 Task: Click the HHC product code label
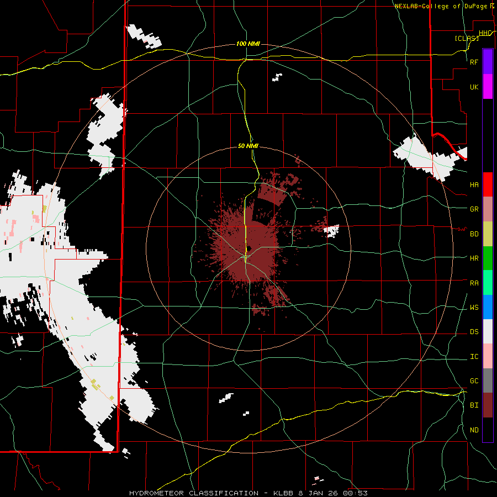485,33
